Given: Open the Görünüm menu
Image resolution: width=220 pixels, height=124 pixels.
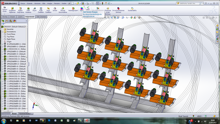Looking at the screenshot, I should pos(37,3).
